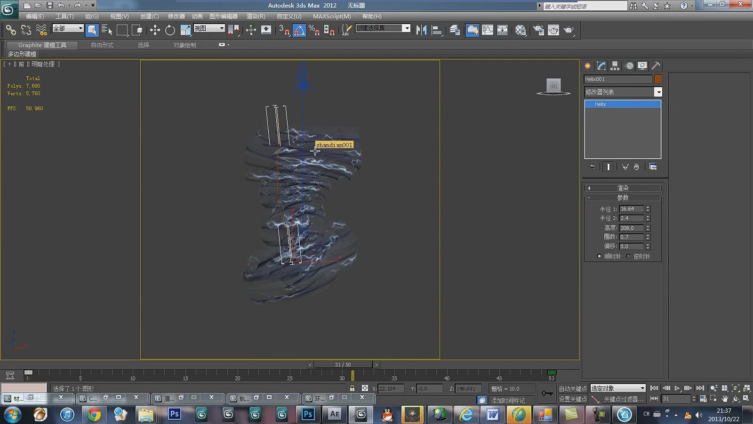Click the Mirror tool icon
753x424 pixels.
point(421,30)
